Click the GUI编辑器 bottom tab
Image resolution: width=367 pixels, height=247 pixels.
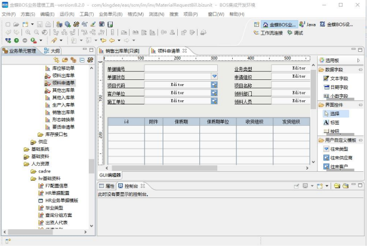(110, 175)
